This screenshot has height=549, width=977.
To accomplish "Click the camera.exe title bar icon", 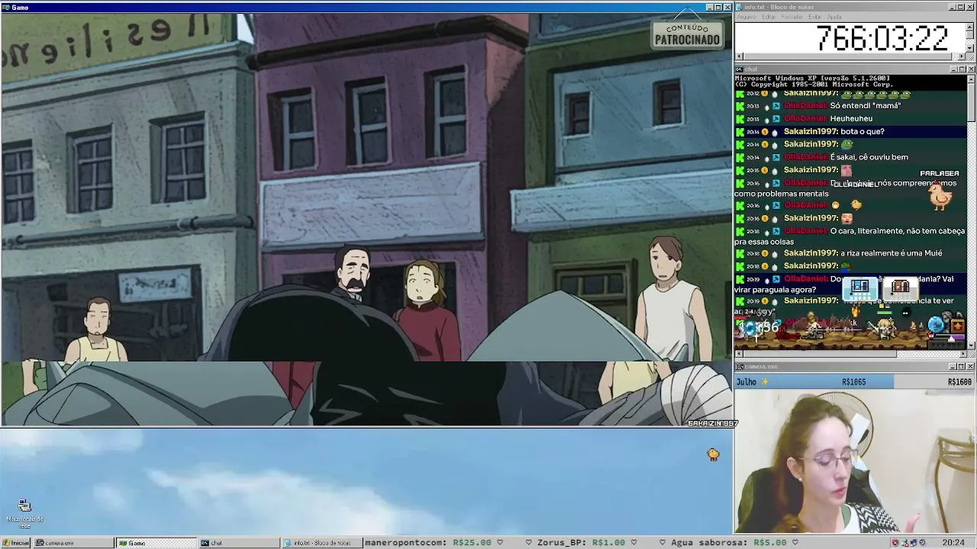I will pyautogui.click(x=739, y=367).
